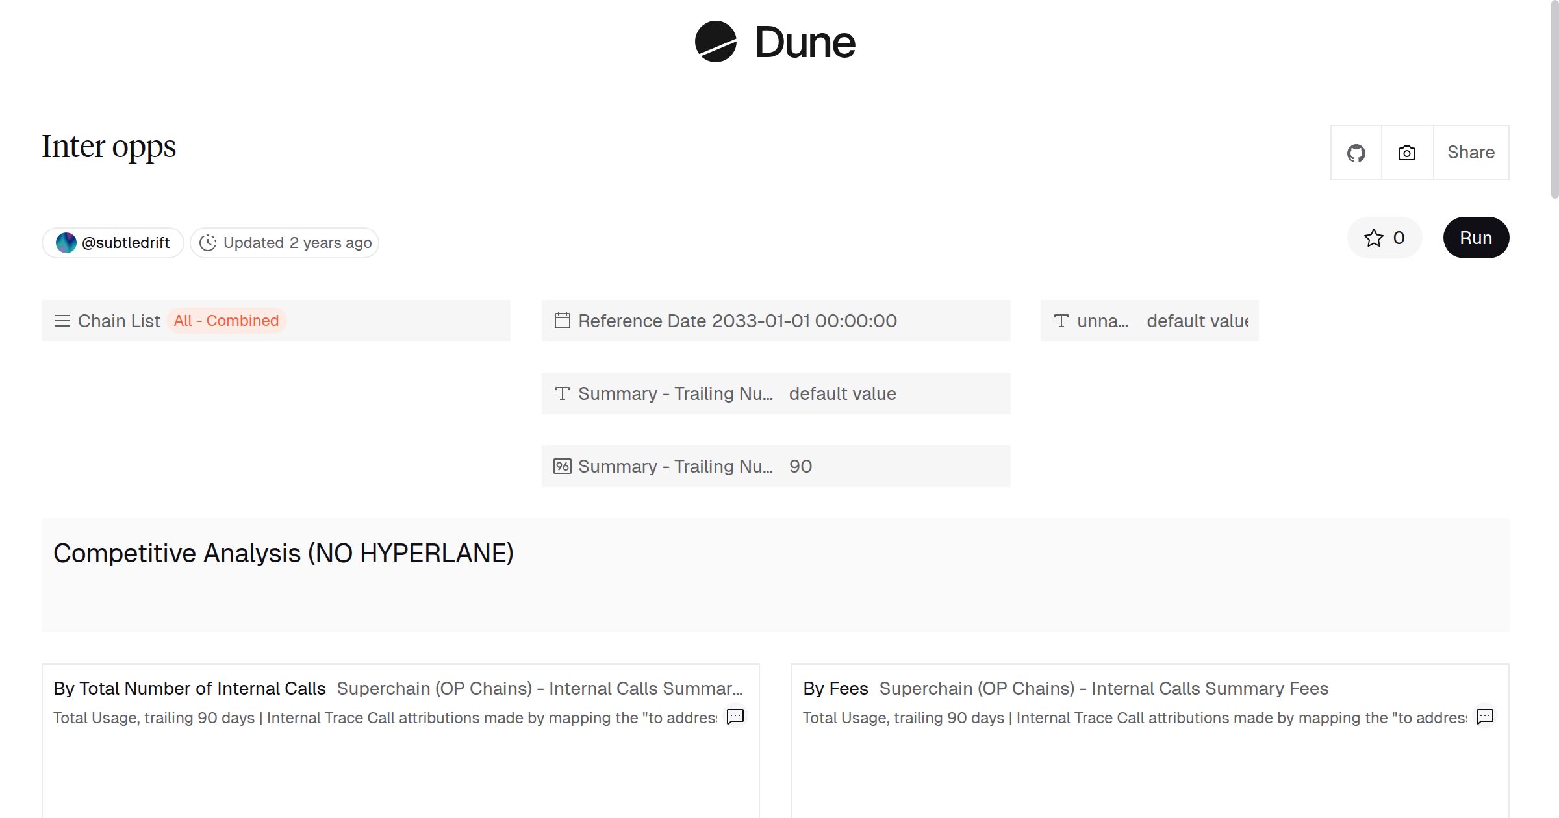The image size is (1559, 818).
Task: Open Internal Calls Summary Fees query link
Action: (x=1104, y=689)
